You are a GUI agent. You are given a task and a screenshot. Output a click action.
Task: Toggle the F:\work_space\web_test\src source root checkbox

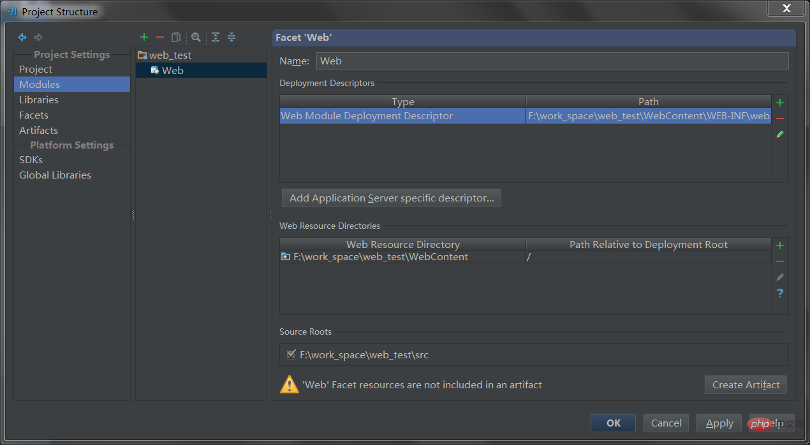[291, 354]
